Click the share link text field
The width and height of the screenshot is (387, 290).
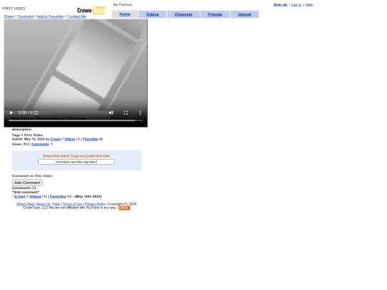click(x=76, y=162)
